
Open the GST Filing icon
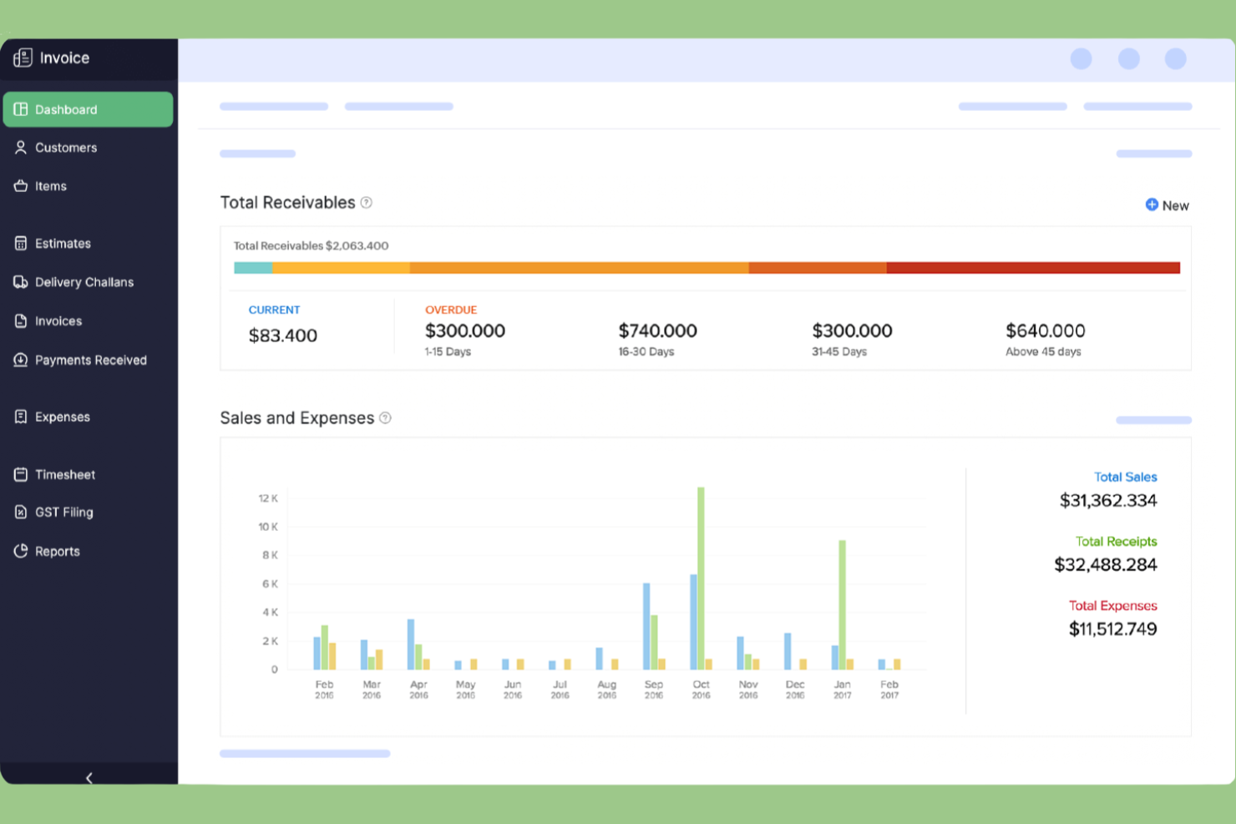(21, 511)
